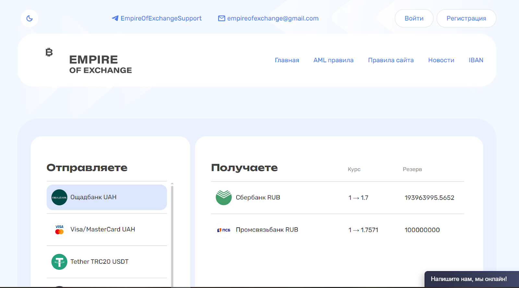The height and width of the screenshot is (288, 519).
Task: Toggle dark mode with the moon icon
Action: coord(30,18)
